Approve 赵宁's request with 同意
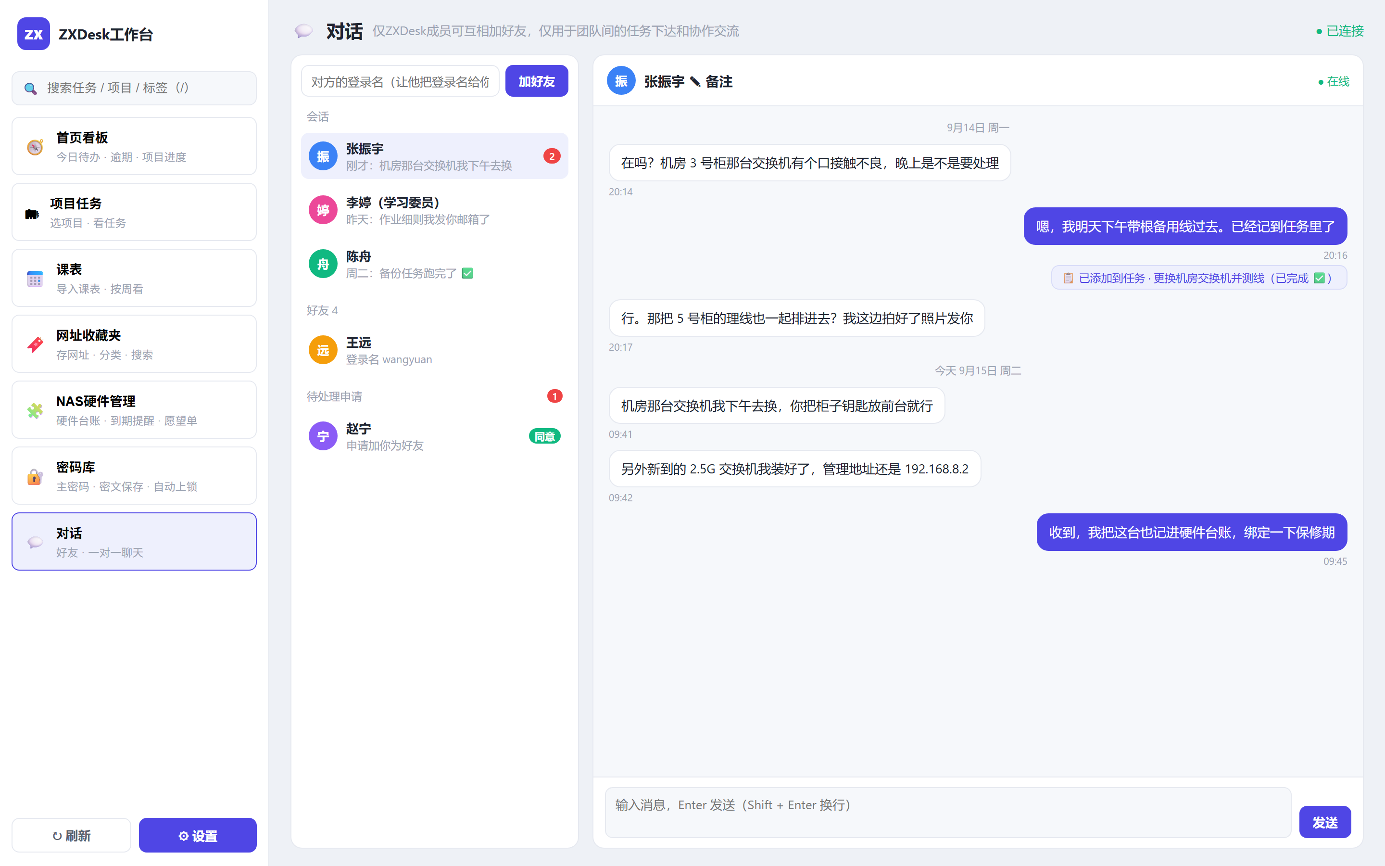 pos(544,436)
